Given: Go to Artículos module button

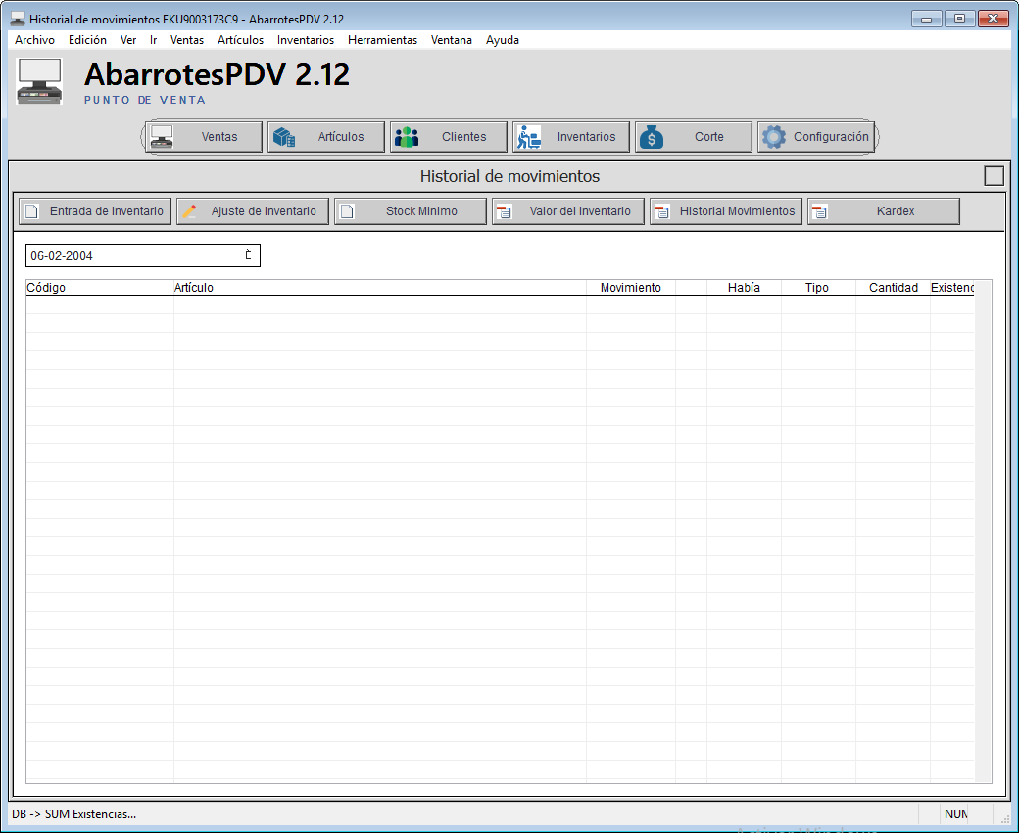Looking at the screenshot, I should (326, 137).
